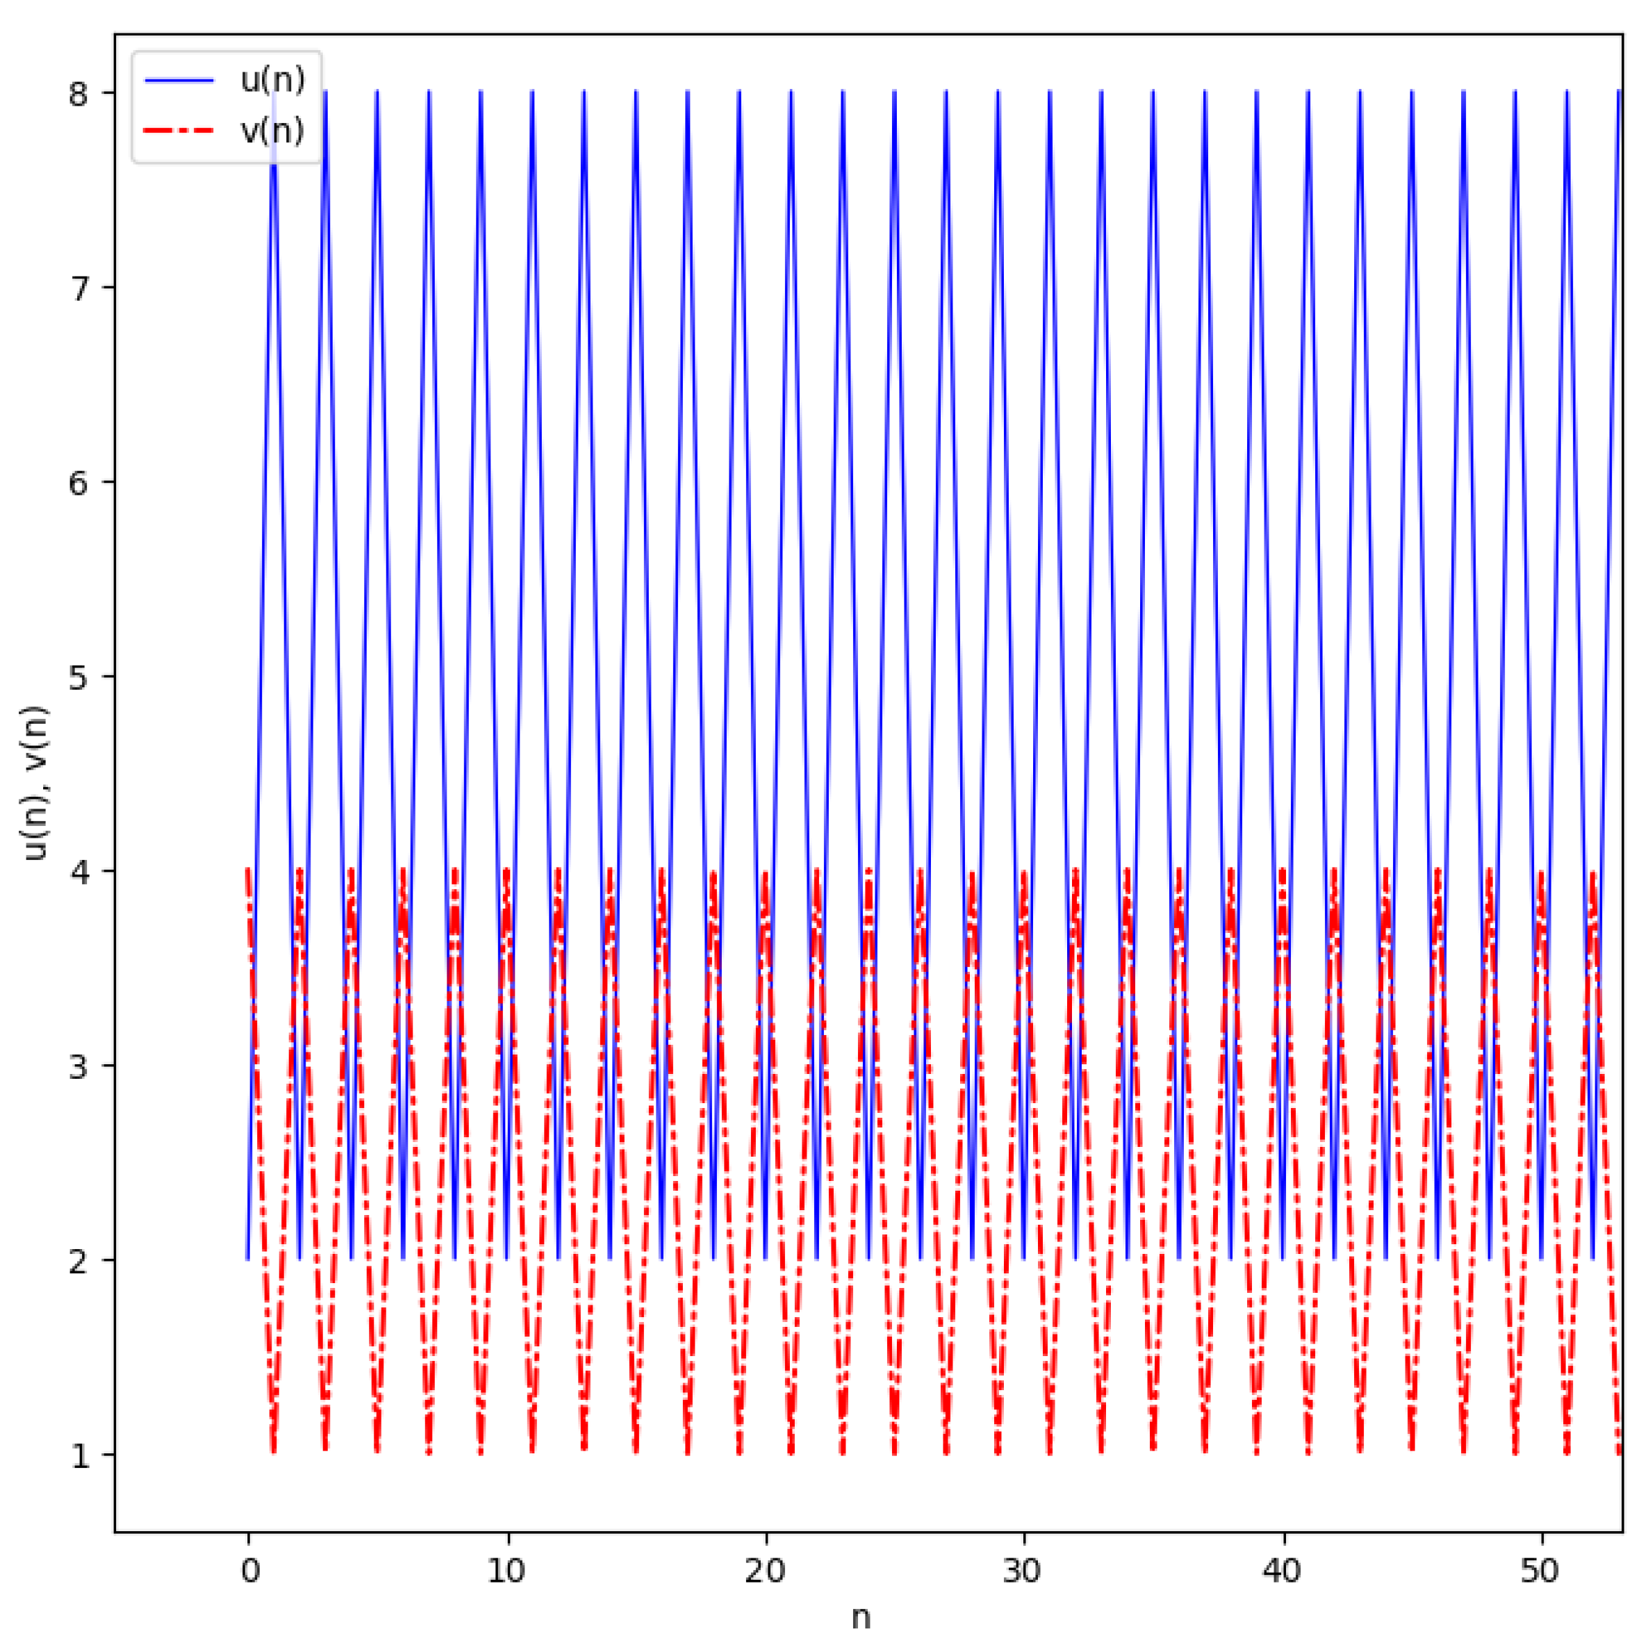Click the y-axis label u(n), v(n)
The image size is (1641, 1636).
click(x=35, y=783)
